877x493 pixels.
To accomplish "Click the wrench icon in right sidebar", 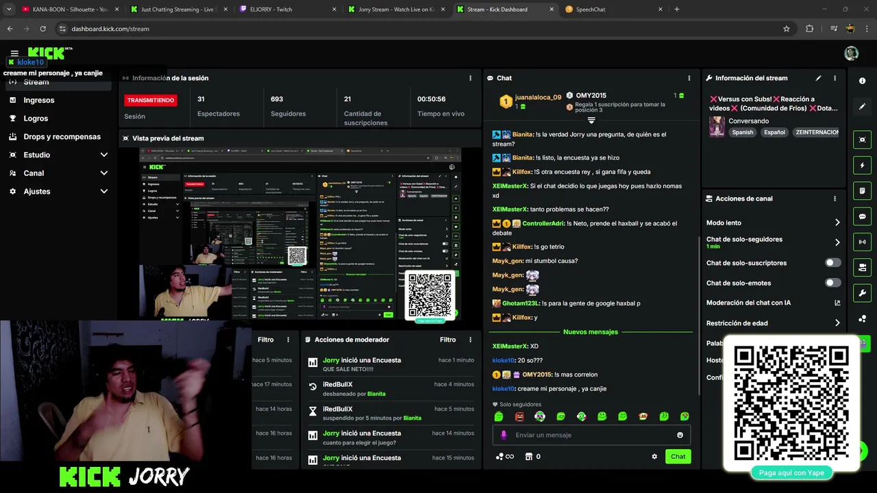I will (x=862, y=293).
